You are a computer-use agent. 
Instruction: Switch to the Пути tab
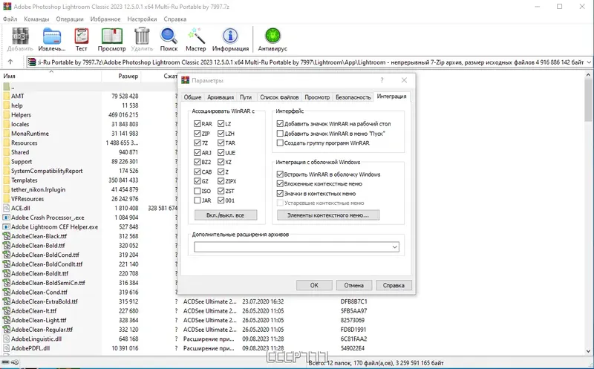click(x=246, y=97)
